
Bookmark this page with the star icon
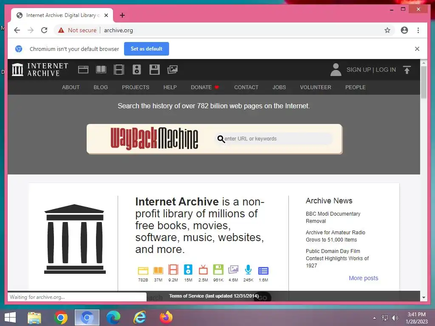(387, 30)
